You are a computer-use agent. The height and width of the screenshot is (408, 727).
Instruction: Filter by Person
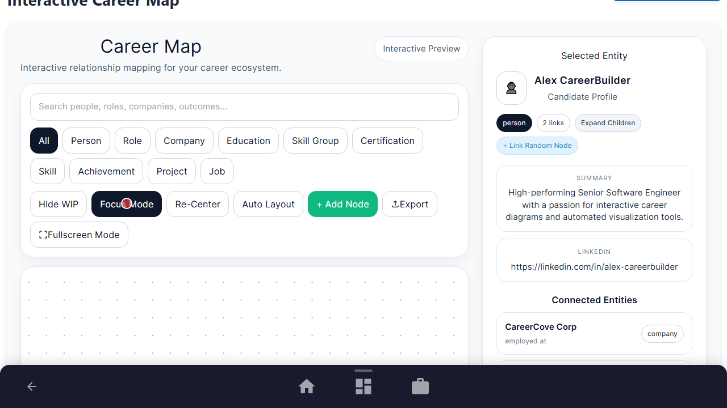coord(86,141)
